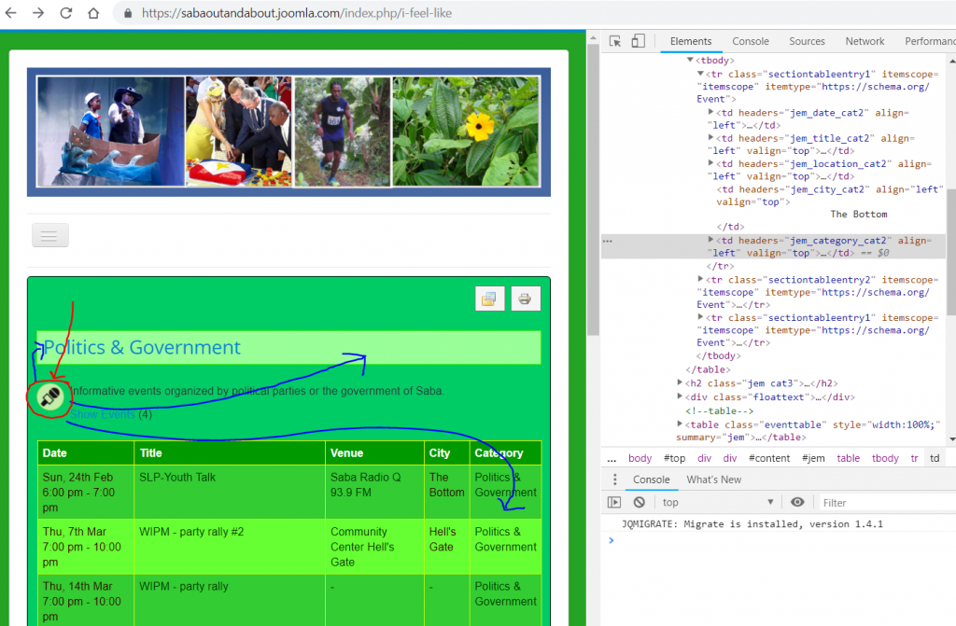Select #content in the breadcrumb trail
The image size is (956, 626).
coord(769,458)
